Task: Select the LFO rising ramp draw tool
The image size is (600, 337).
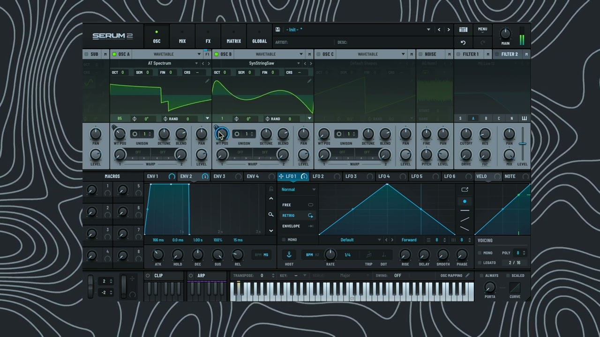Action: pyautogui.click(x=465, y=220)
